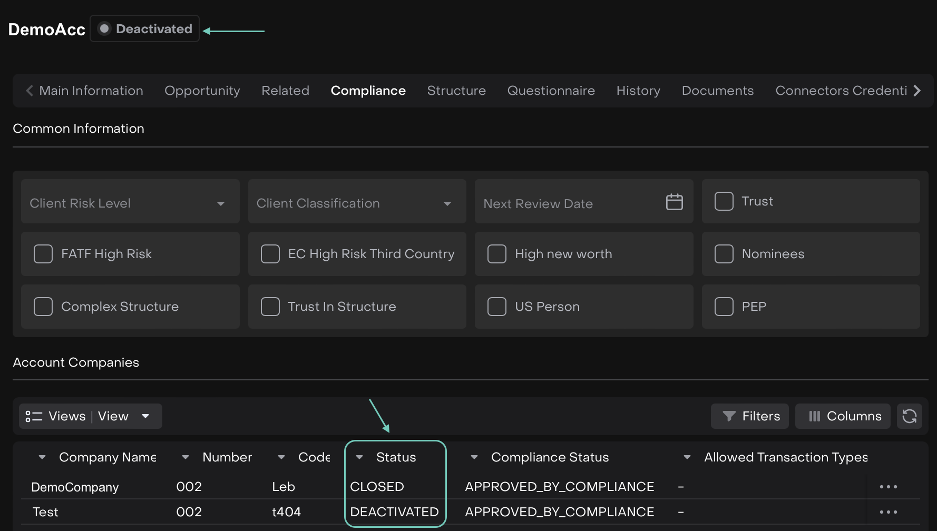Tick the US Person checkbox
Image resolution: width=937 pixels, height=531 pixels.
pyautogui.click(x=496, y=307)
